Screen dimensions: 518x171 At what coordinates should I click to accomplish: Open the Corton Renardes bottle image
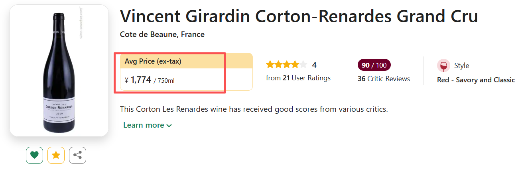[59, 71]
